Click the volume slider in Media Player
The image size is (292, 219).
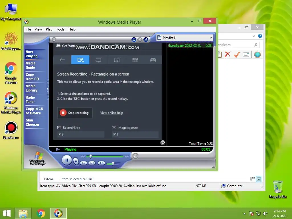pos(113,164)
